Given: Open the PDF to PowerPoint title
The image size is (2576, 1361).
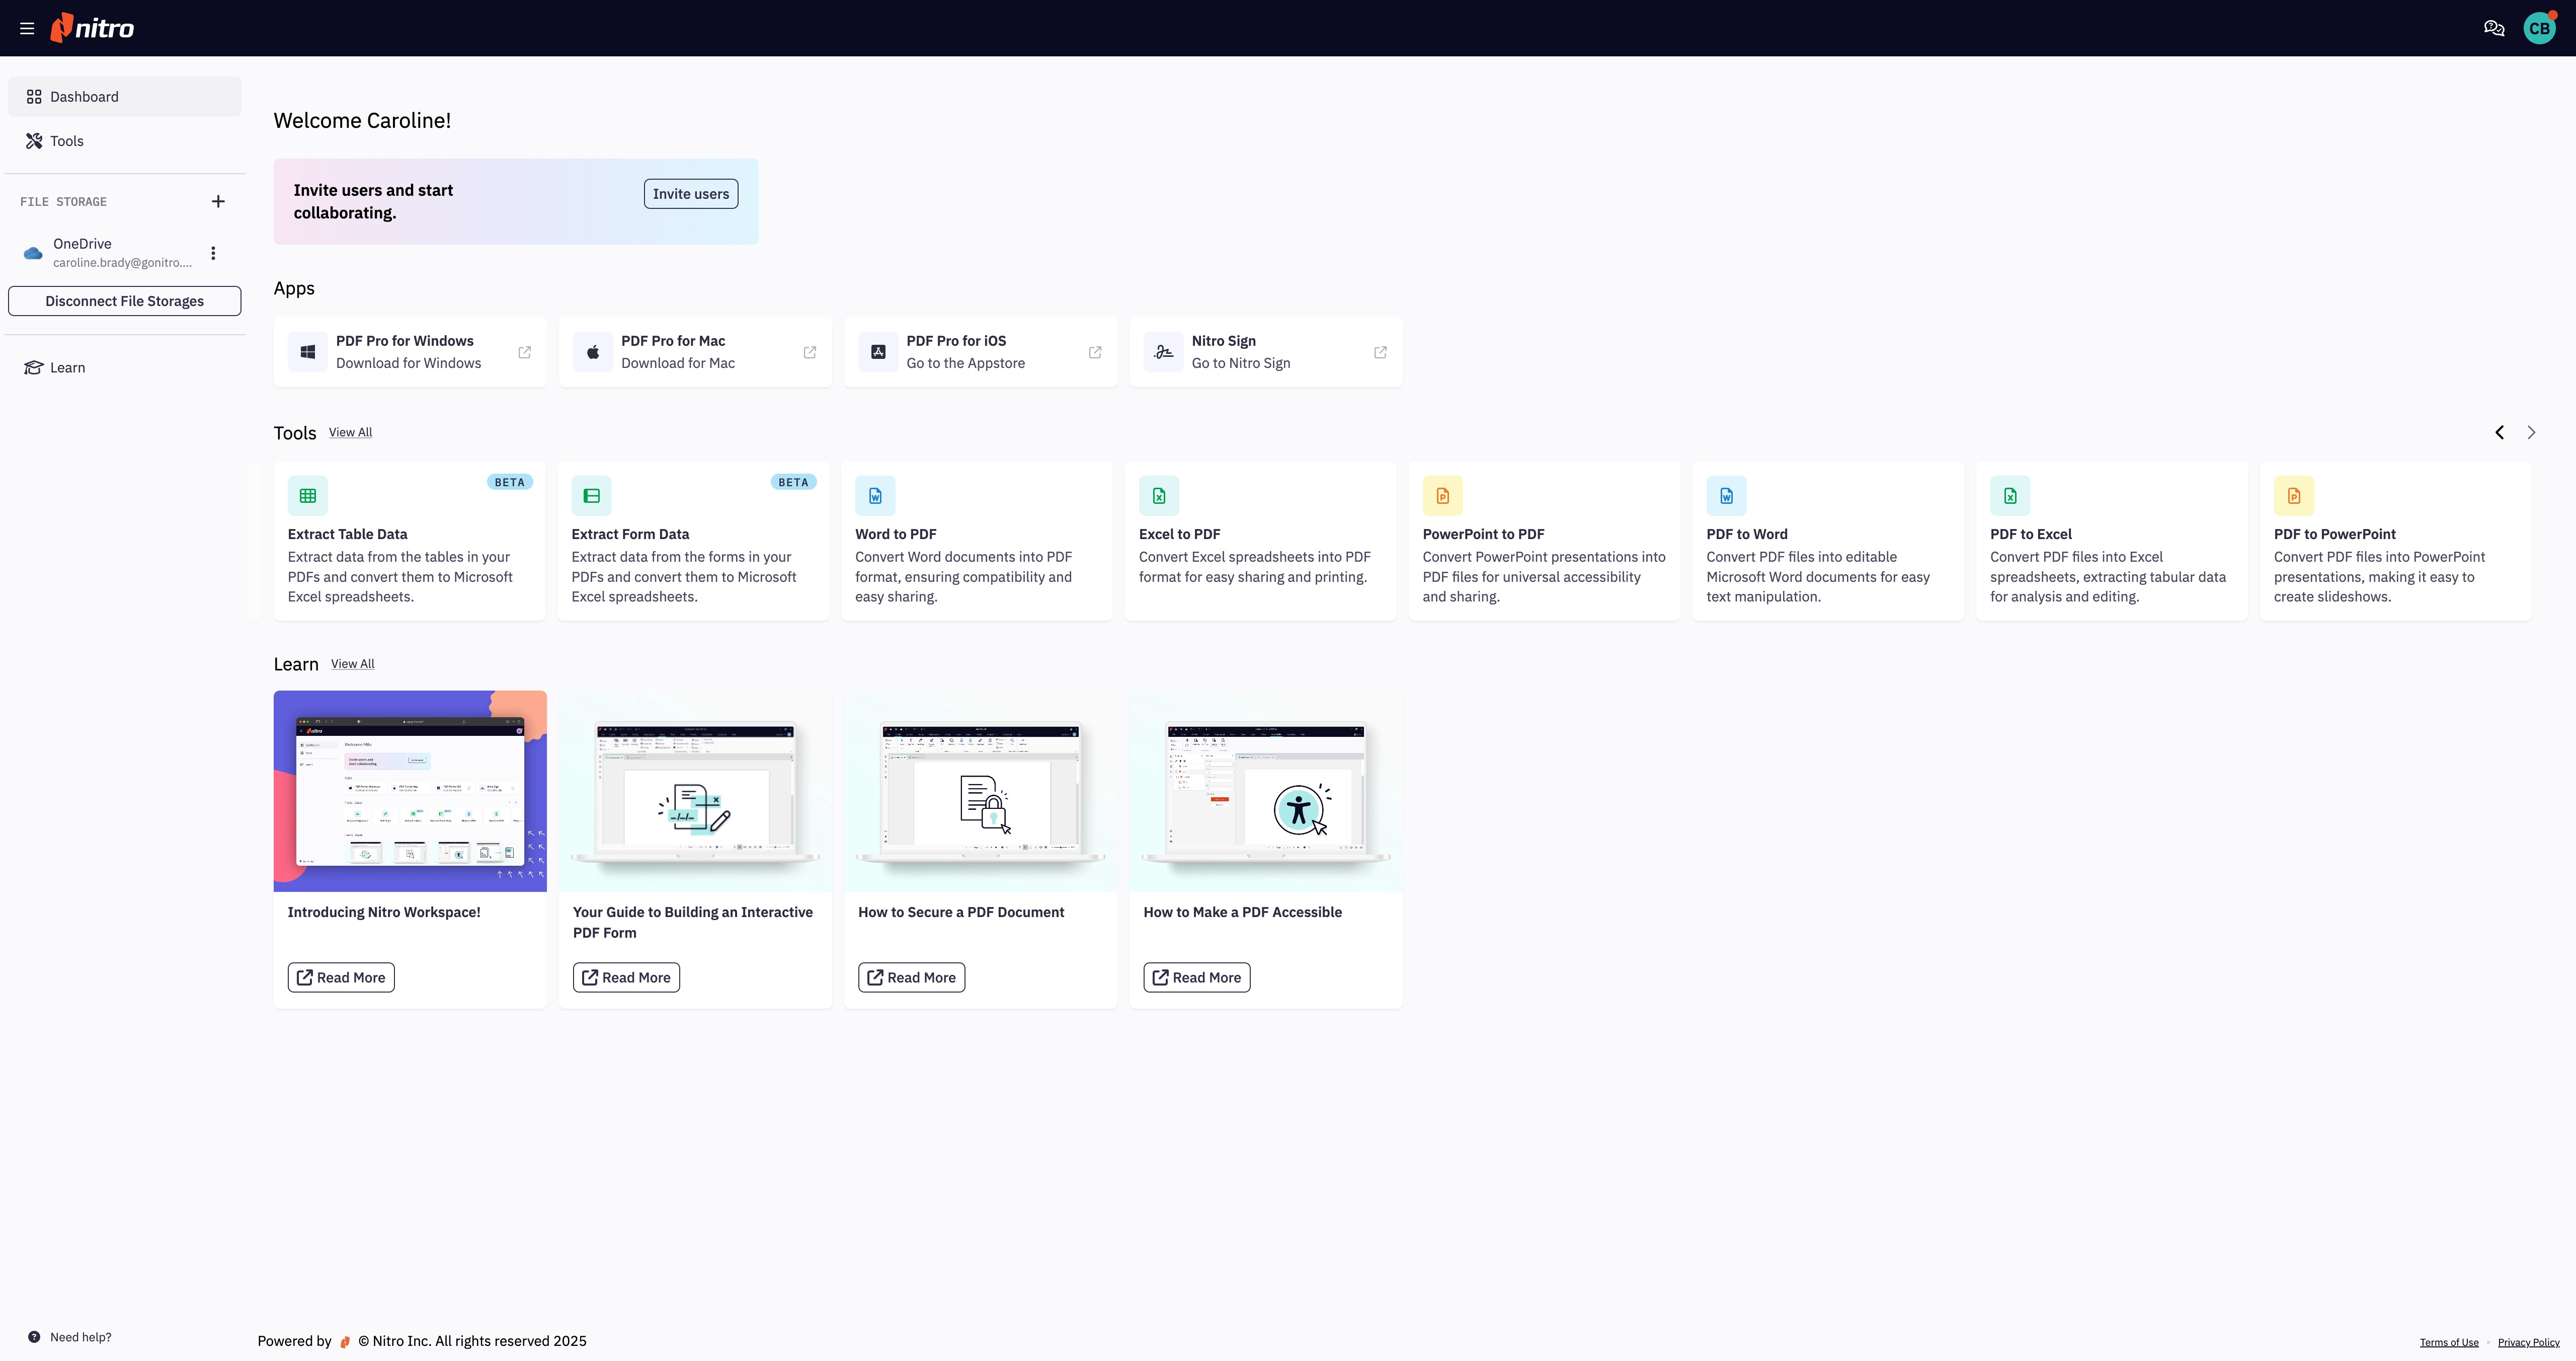Looking at the screenshot, I should (x=2335, y=535).
